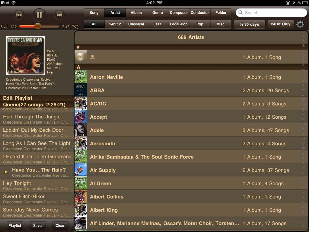309x232 pixels.
Task: Click the rotation lock icon in status bar
Action: click(288, 3)
